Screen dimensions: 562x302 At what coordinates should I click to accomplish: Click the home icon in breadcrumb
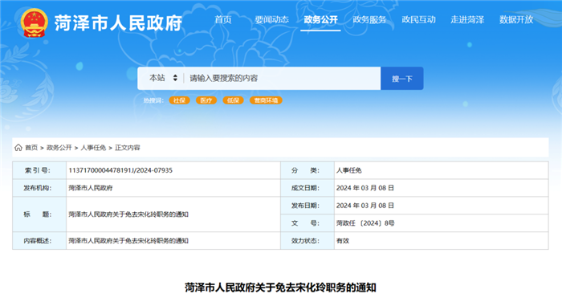click(18, 148)
